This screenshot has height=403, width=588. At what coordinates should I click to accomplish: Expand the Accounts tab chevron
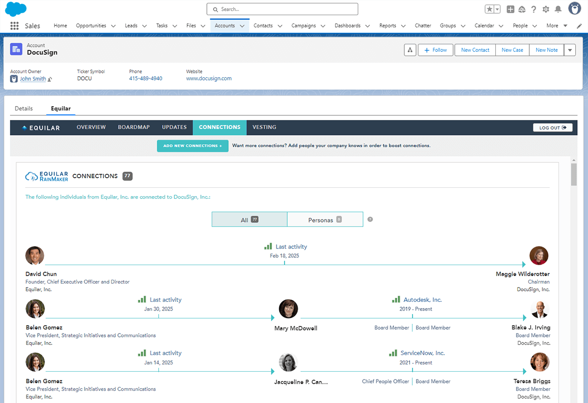pos(242,26)
